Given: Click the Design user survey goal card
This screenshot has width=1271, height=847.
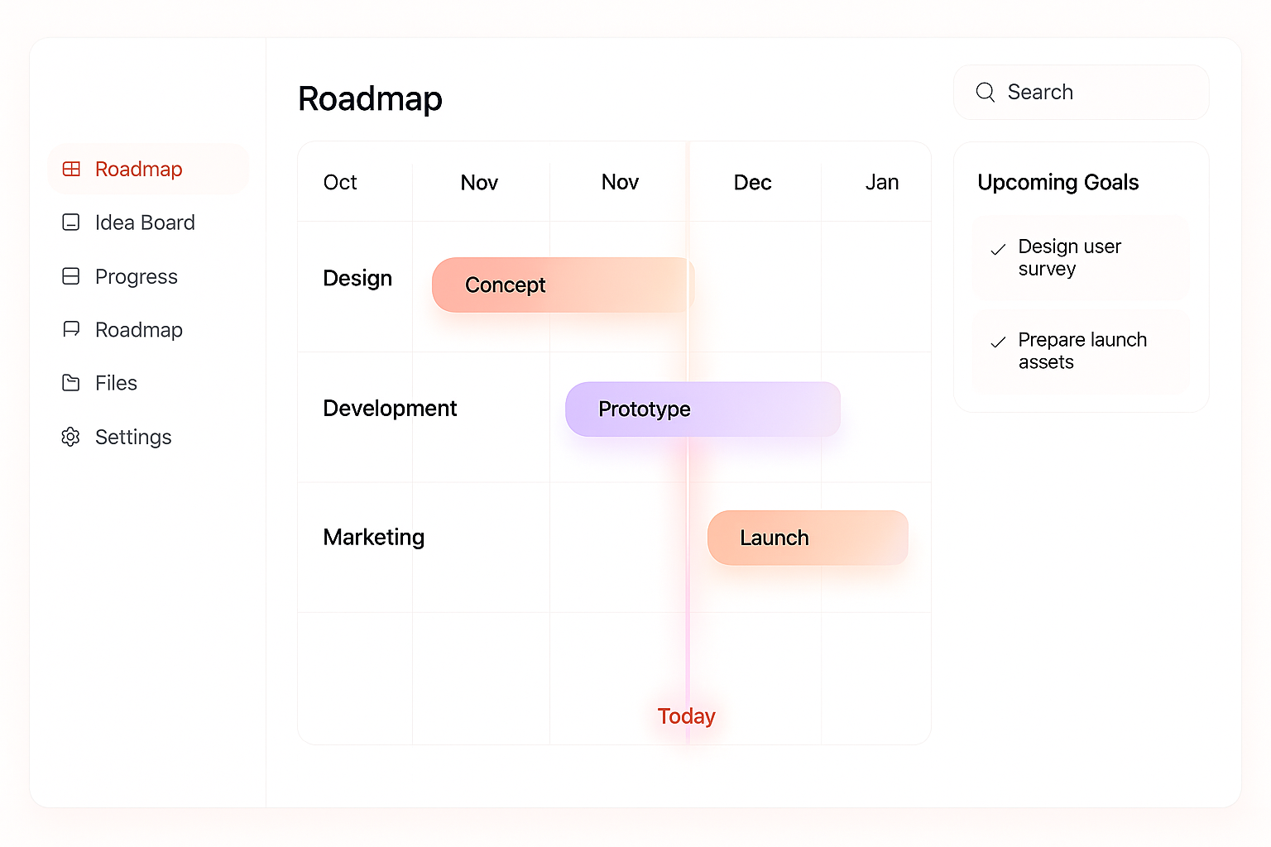Looking at the screenshot, I should pos(1081,257).
